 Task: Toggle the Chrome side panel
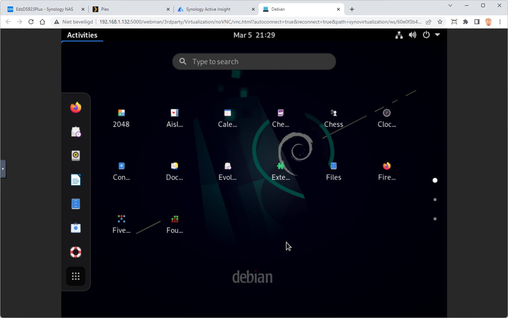point(477,22)
